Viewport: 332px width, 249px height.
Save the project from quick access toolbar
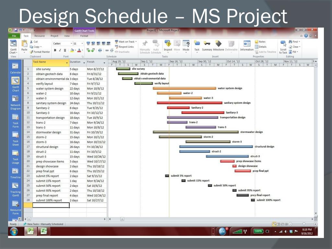(16, 30)
